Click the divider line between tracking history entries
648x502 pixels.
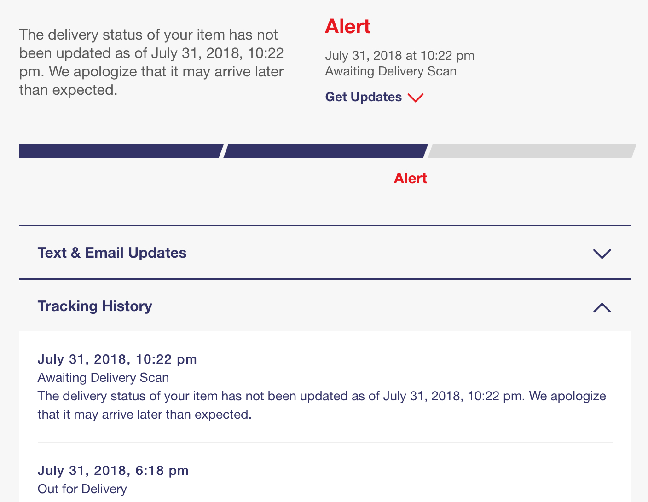pyautogui.click(x=325, y=442)
